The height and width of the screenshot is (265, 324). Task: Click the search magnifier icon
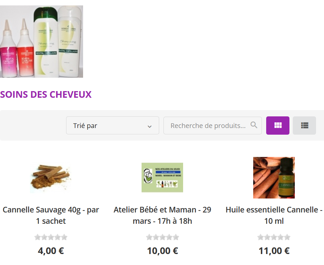[x=254, y=125]
